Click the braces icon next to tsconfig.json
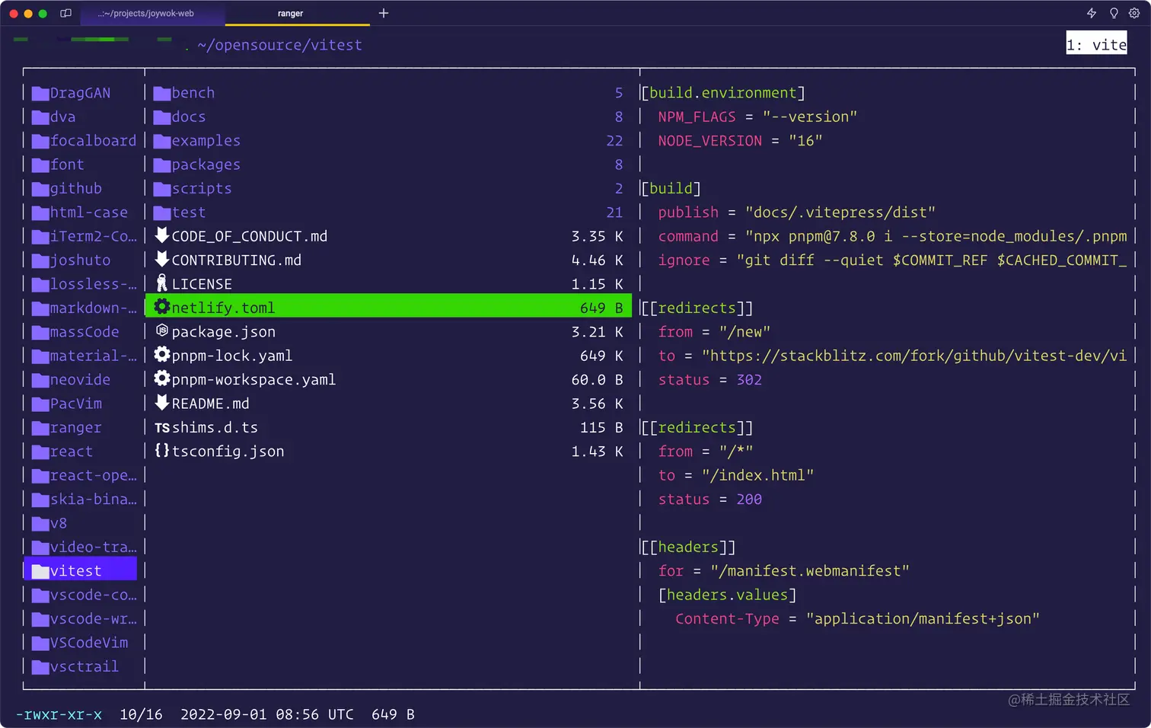 pyautogui.click(x=161, y=451)
